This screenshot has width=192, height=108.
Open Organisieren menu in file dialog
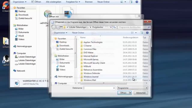pos(61,33)
